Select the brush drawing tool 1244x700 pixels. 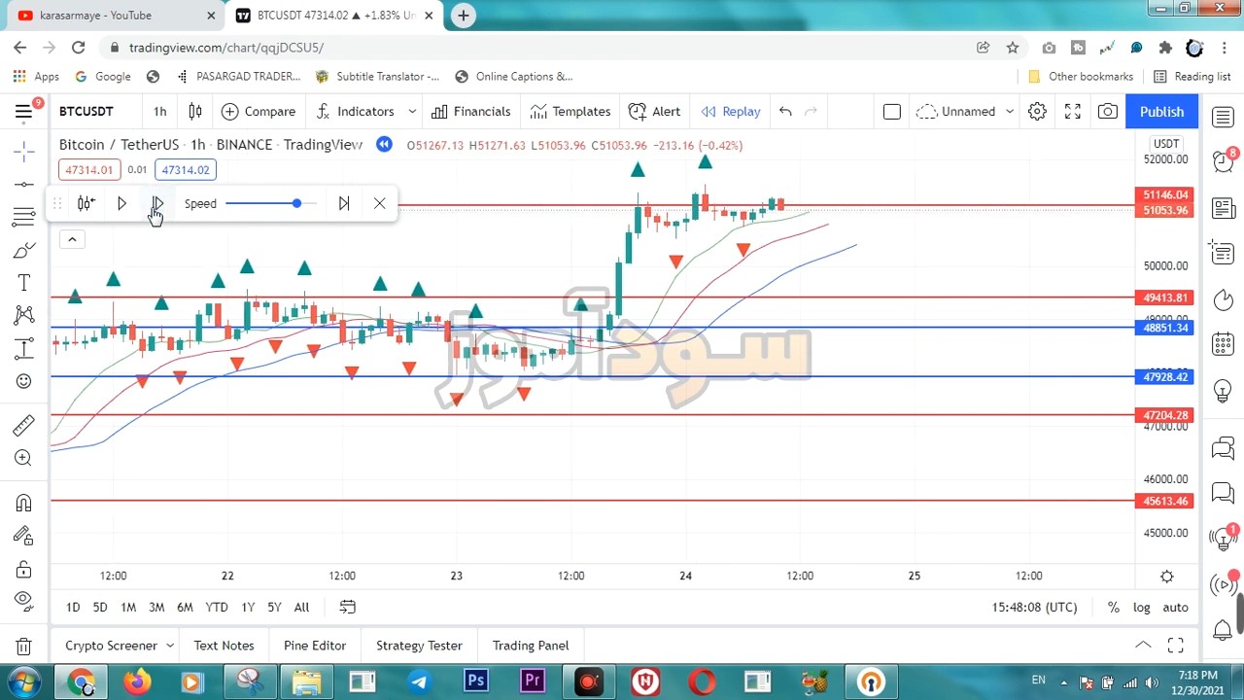(24, 251)
